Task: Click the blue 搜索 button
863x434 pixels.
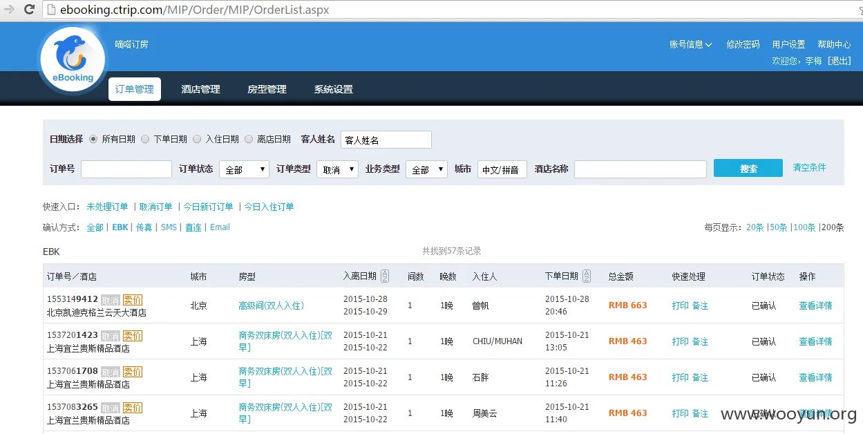Action: pyautogui.click(x=748, y=167)
